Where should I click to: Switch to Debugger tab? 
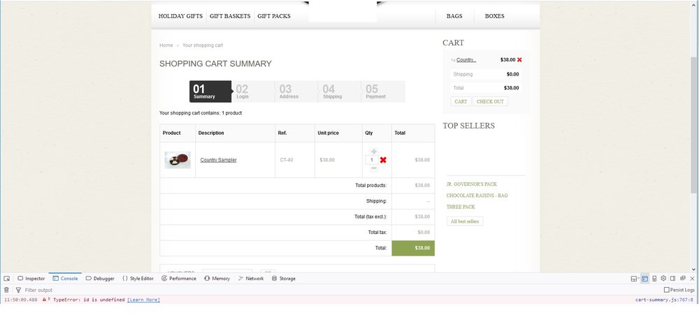coord(100,279)
